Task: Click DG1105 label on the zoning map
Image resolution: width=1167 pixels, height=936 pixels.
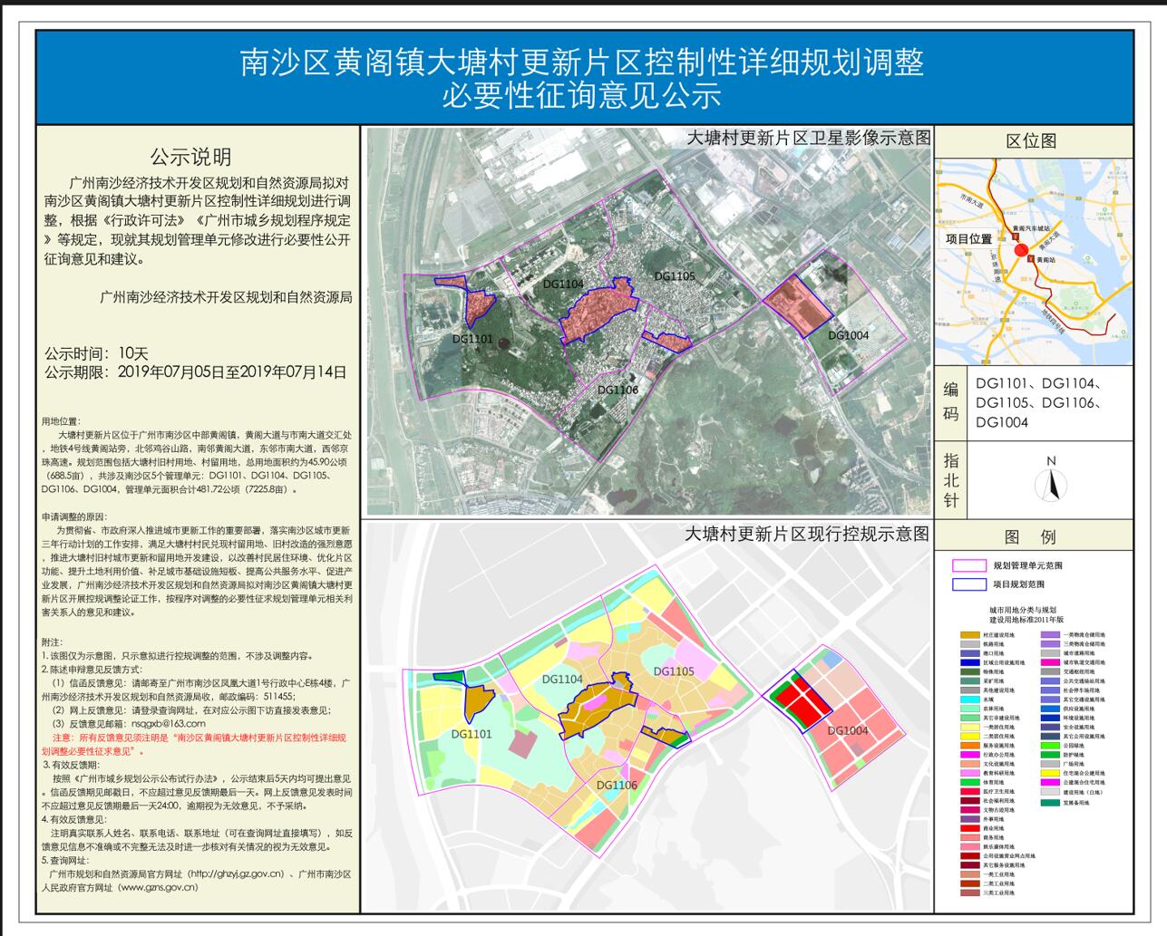Action: tap(673, 671)
